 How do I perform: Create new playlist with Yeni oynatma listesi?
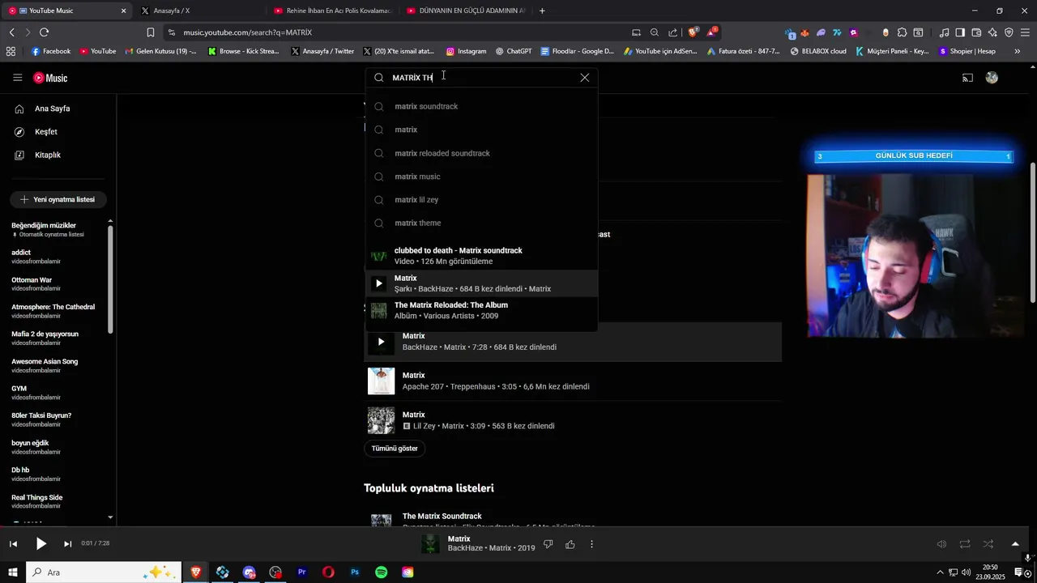pos(58,199)
